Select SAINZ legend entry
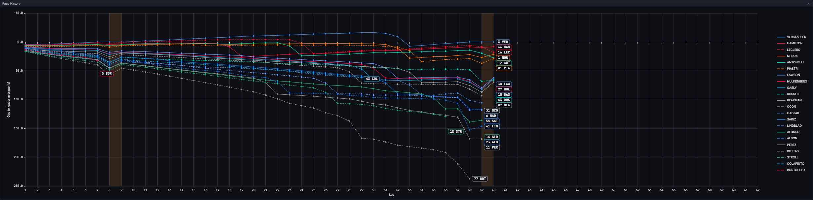This screenshot has height=200, width=813. pyautogui.click(x=786, y=119)
